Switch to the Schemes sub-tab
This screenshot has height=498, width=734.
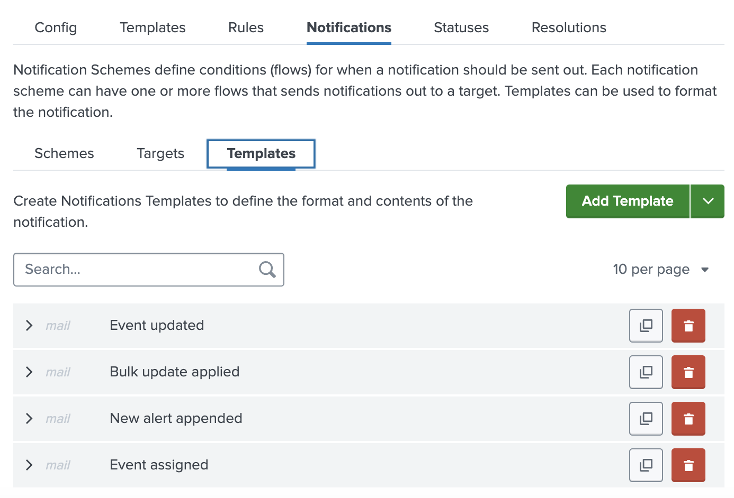[x=64, y=153]
